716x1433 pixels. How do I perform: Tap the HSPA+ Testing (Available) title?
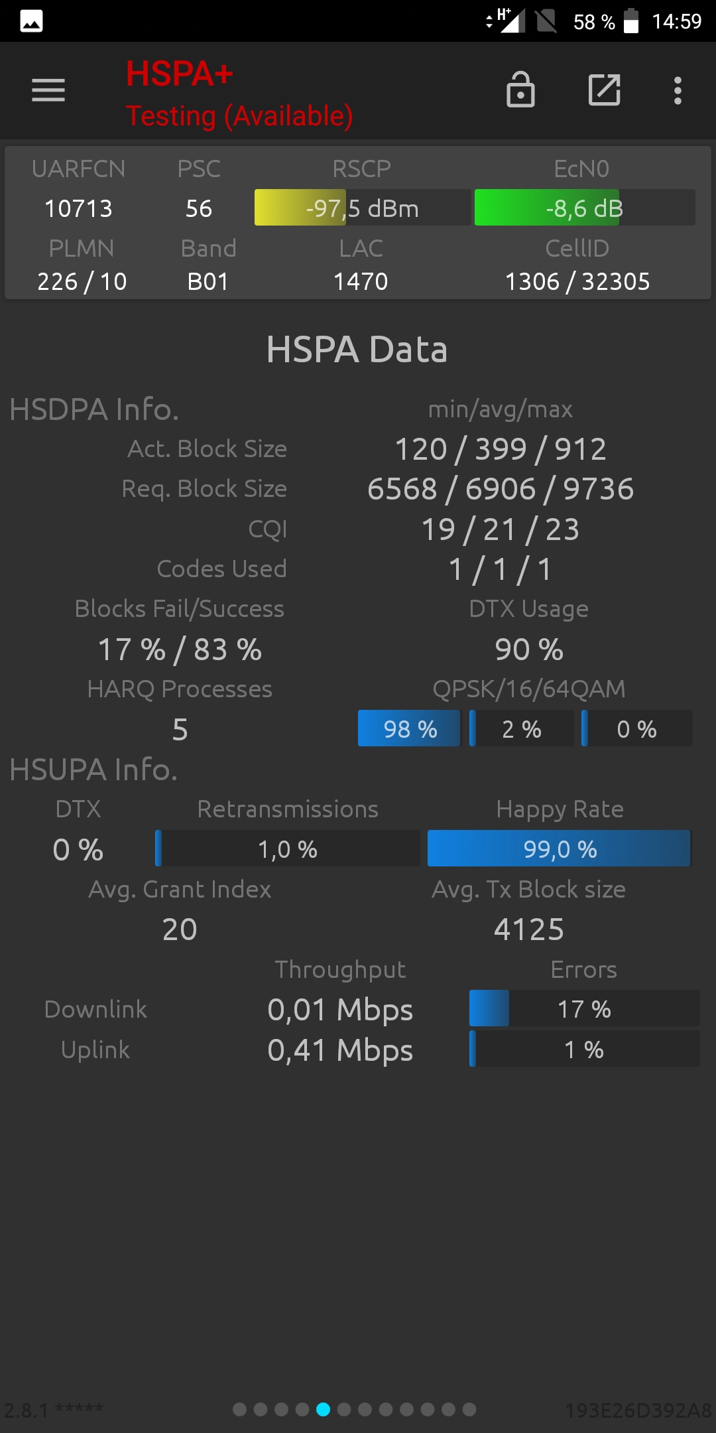(239, 94)
